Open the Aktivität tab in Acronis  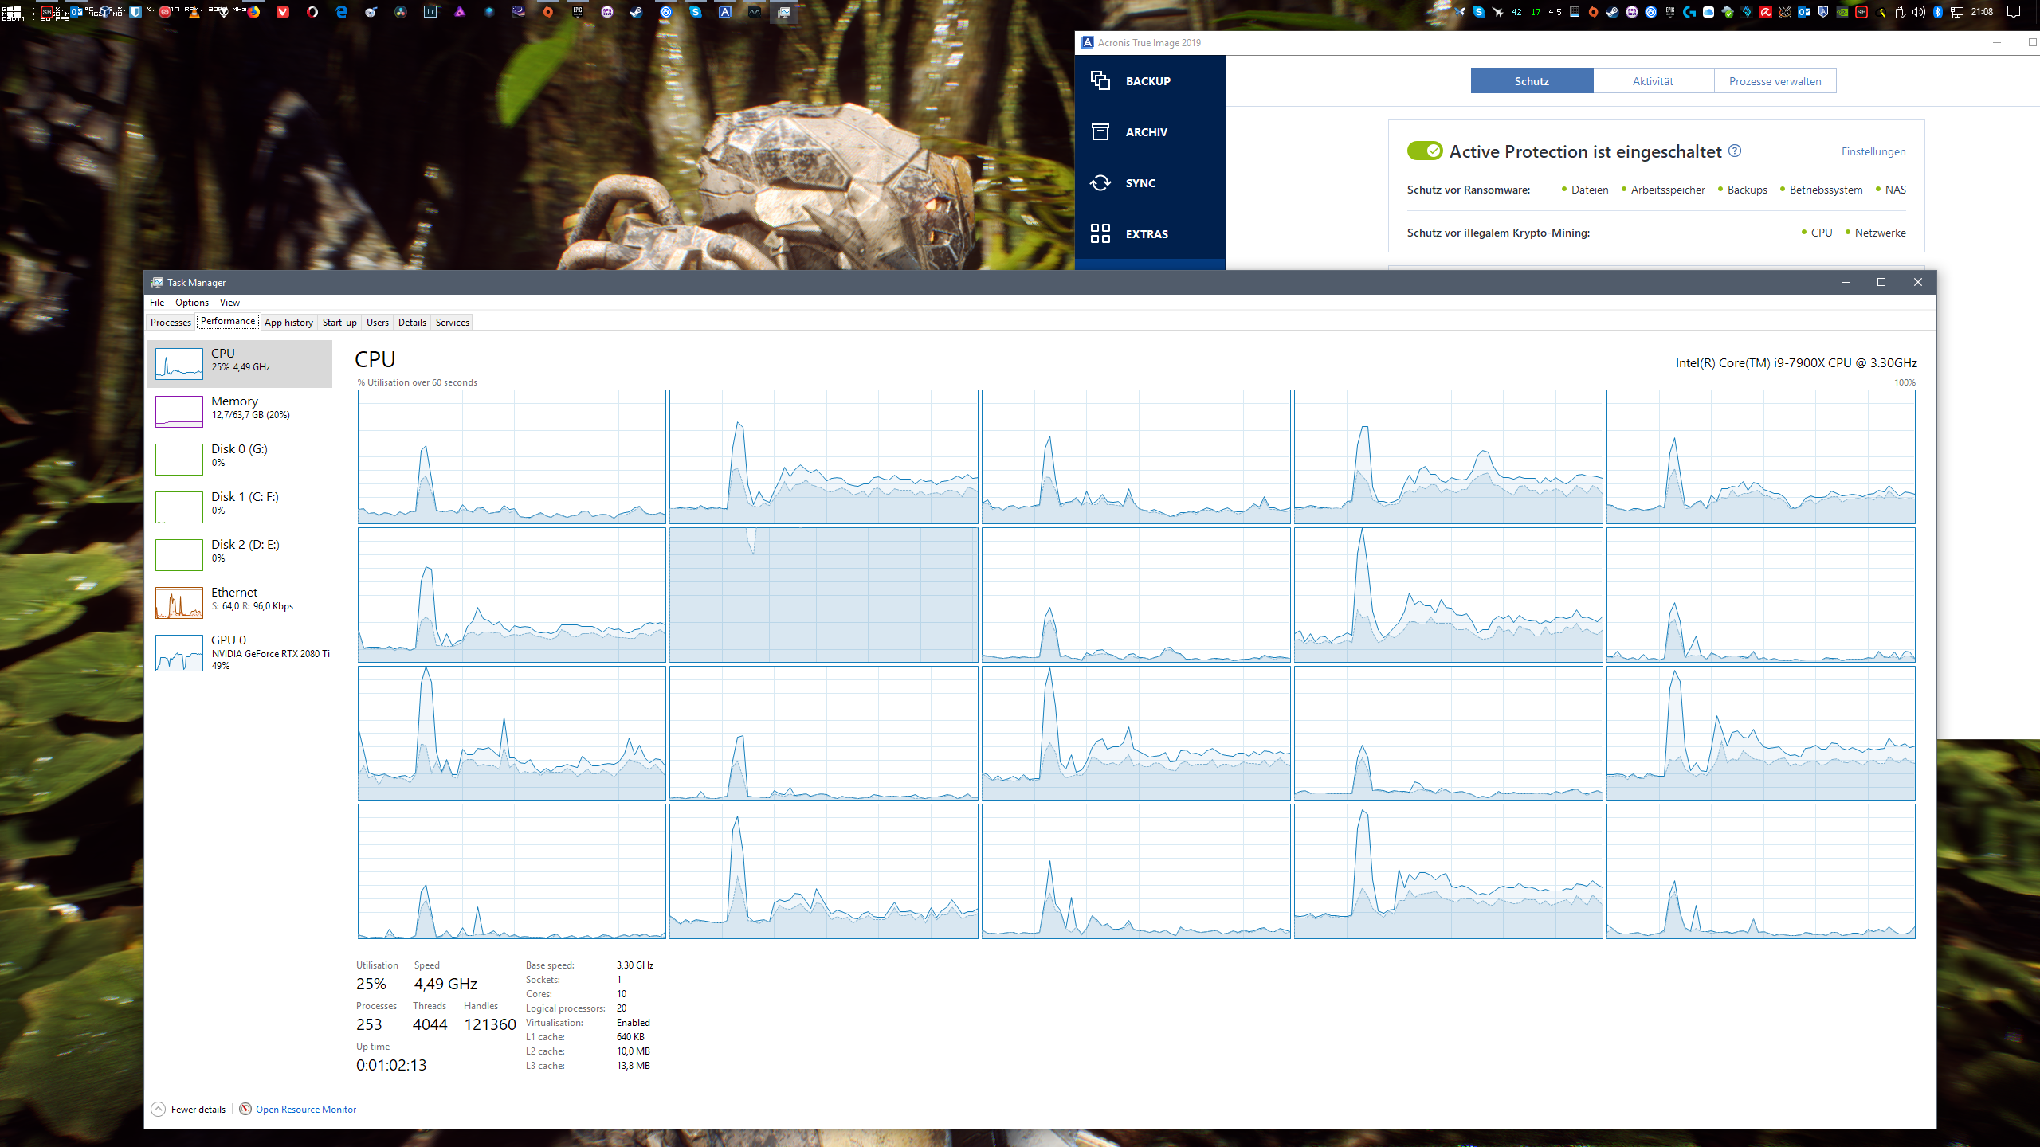[1653, 81]
